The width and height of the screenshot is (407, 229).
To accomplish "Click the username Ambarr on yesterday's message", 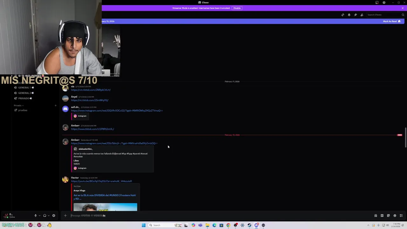I will [75, 140].
